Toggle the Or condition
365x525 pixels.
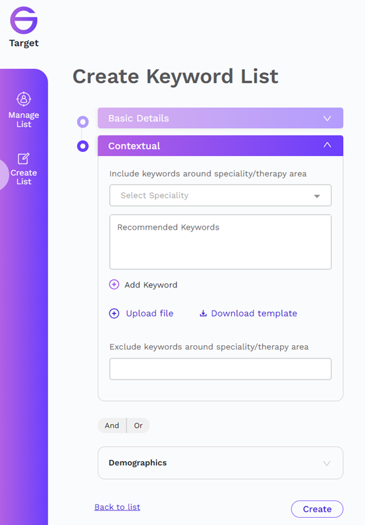[x=138, y=425]
